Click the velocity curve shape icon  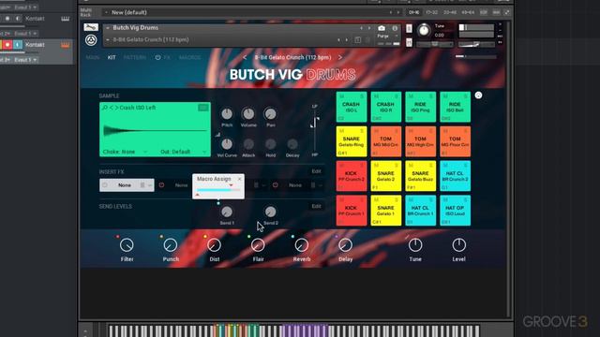click(x=217, y=135)
